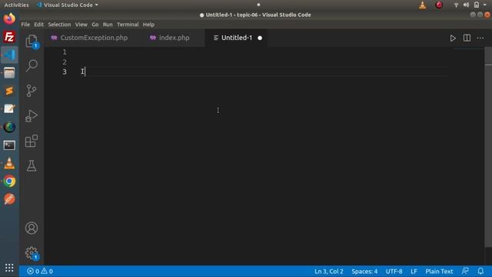The height and width of the screenshot is (277, 492).
Task: Open Postman from the dock
Action: [9, 199]
